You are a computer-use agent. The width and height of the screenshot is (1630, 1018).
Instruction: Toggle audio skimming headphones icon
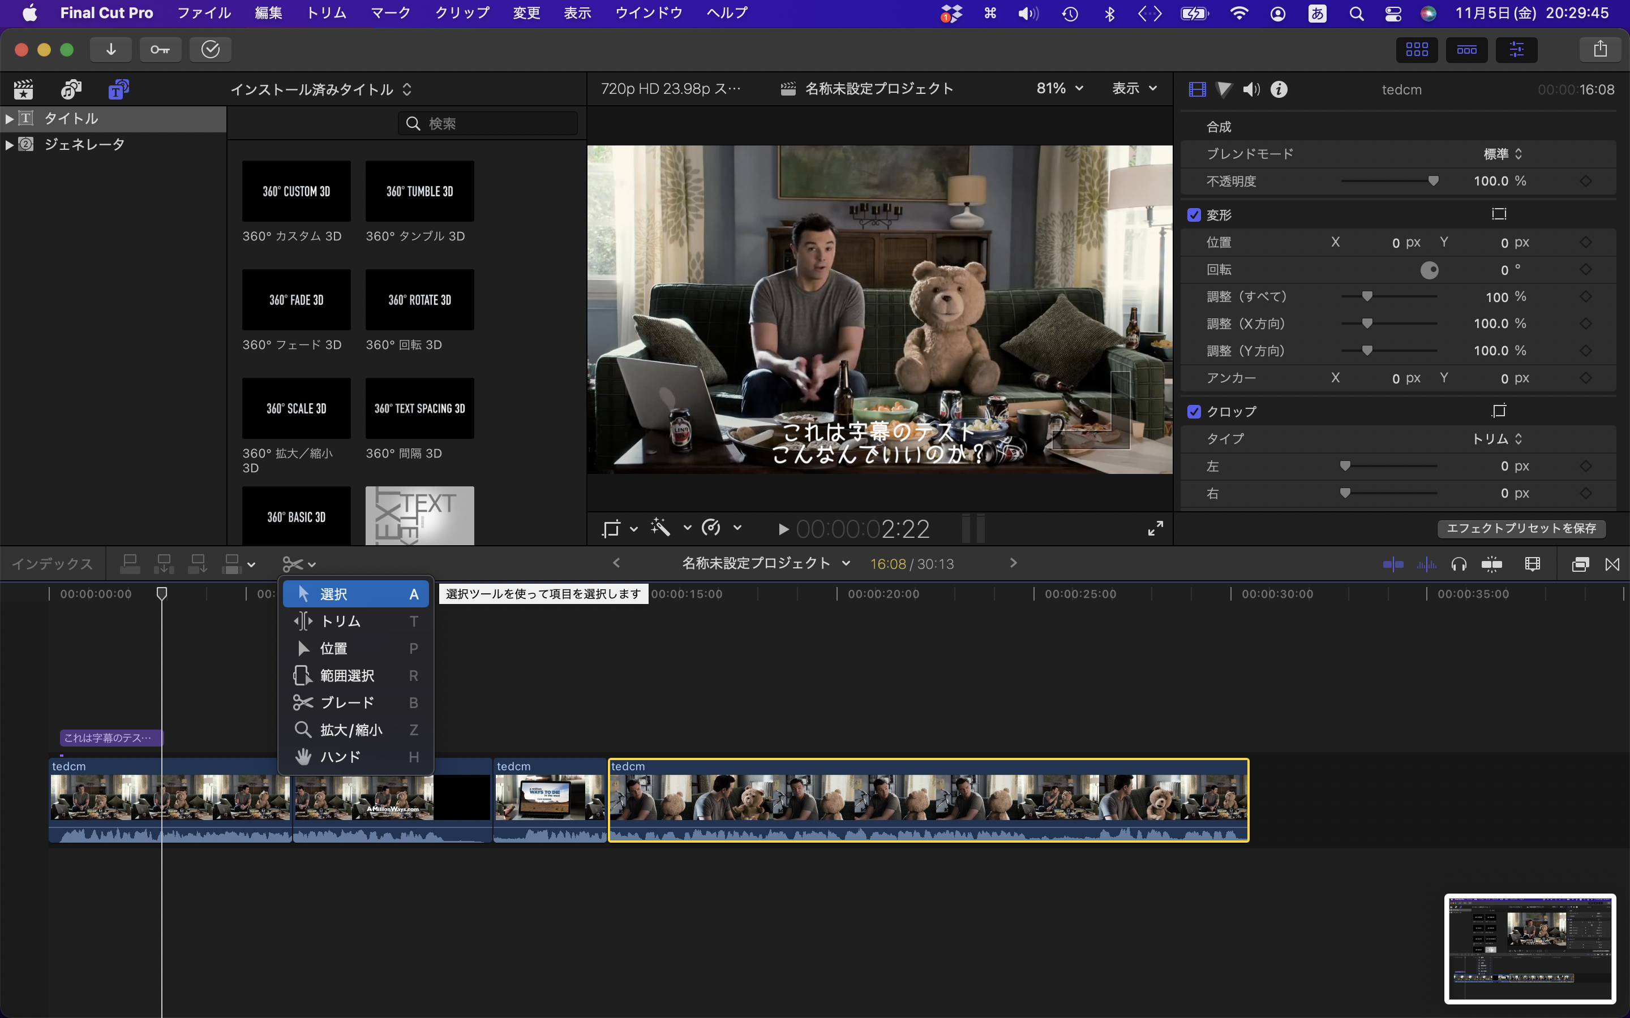tap(1459, 564)
